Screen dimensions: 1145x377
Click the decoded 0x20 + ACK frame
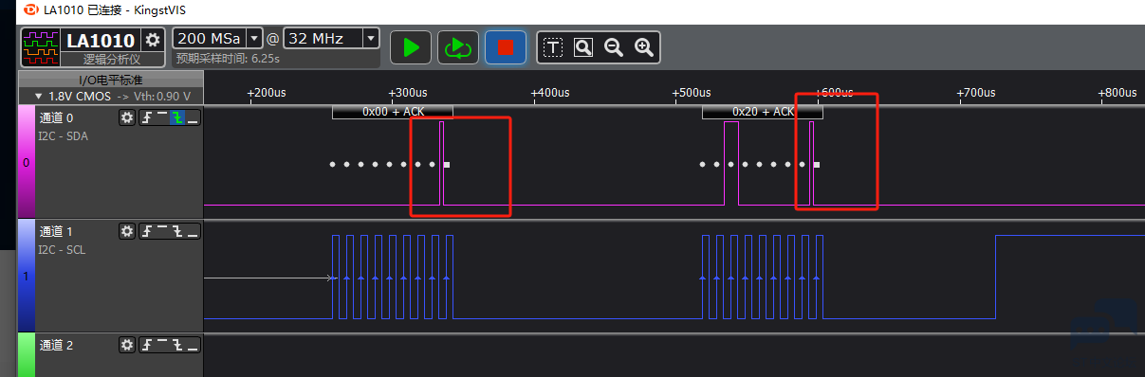click(763, 112)
